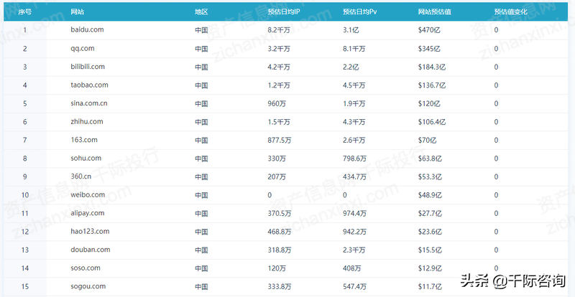The width and height of the screenshot is (575, 297).
Task: Click the $106.4亿 valuation cell
Action: (x=432, y=122)
